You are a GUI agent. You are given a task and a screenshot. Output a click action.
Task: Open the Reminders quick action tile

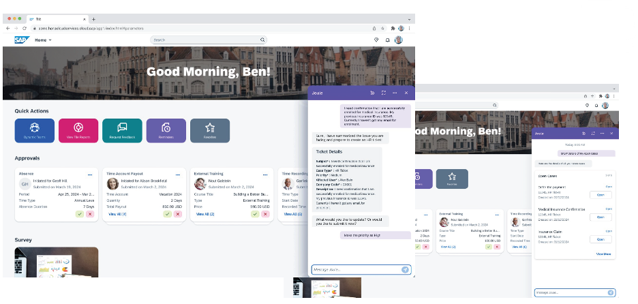point(166,130)
